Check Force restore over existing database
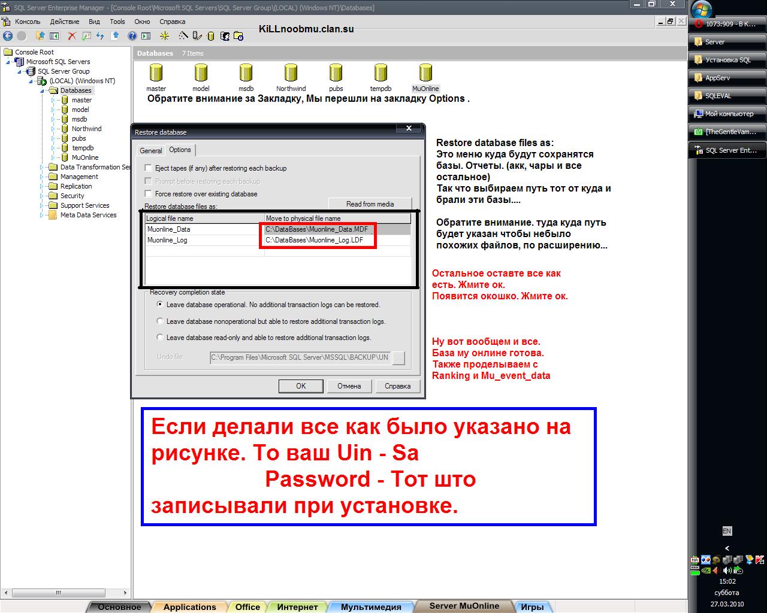Viewport: 767px width, 613px height. coord(149,194)
